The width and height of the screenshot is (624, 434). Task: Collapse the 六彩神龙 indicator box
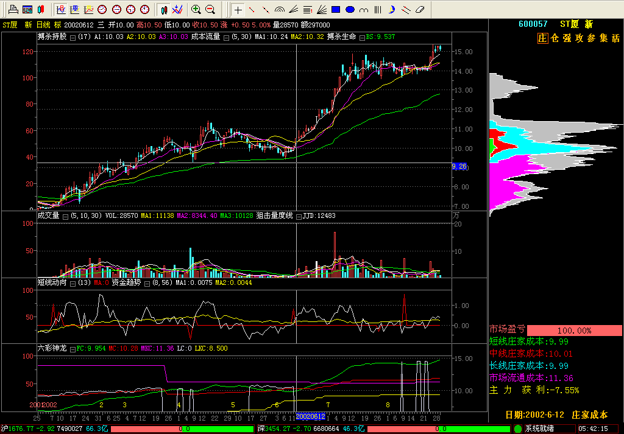pyautogui.click(x=73, y=349)
